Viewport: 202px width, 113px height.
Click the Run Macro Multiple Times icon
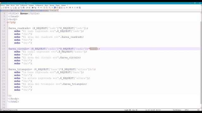[77, 8]
